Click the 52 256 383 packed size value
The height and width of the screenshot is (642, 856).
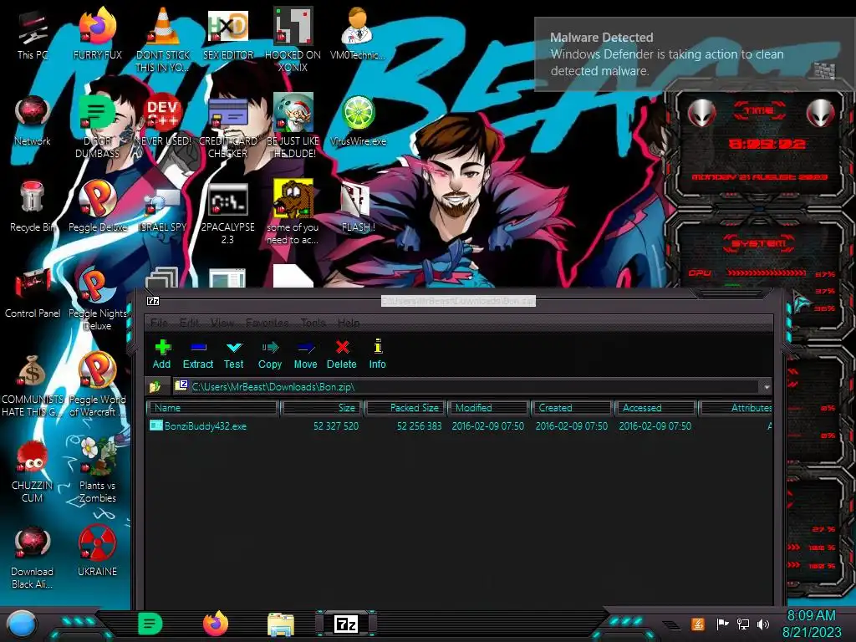point(420,425)
